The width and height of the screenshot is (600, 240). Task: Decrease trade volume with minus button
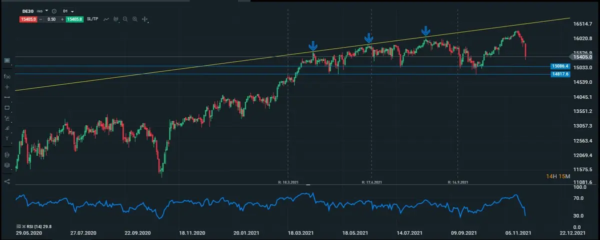point(40,19)
